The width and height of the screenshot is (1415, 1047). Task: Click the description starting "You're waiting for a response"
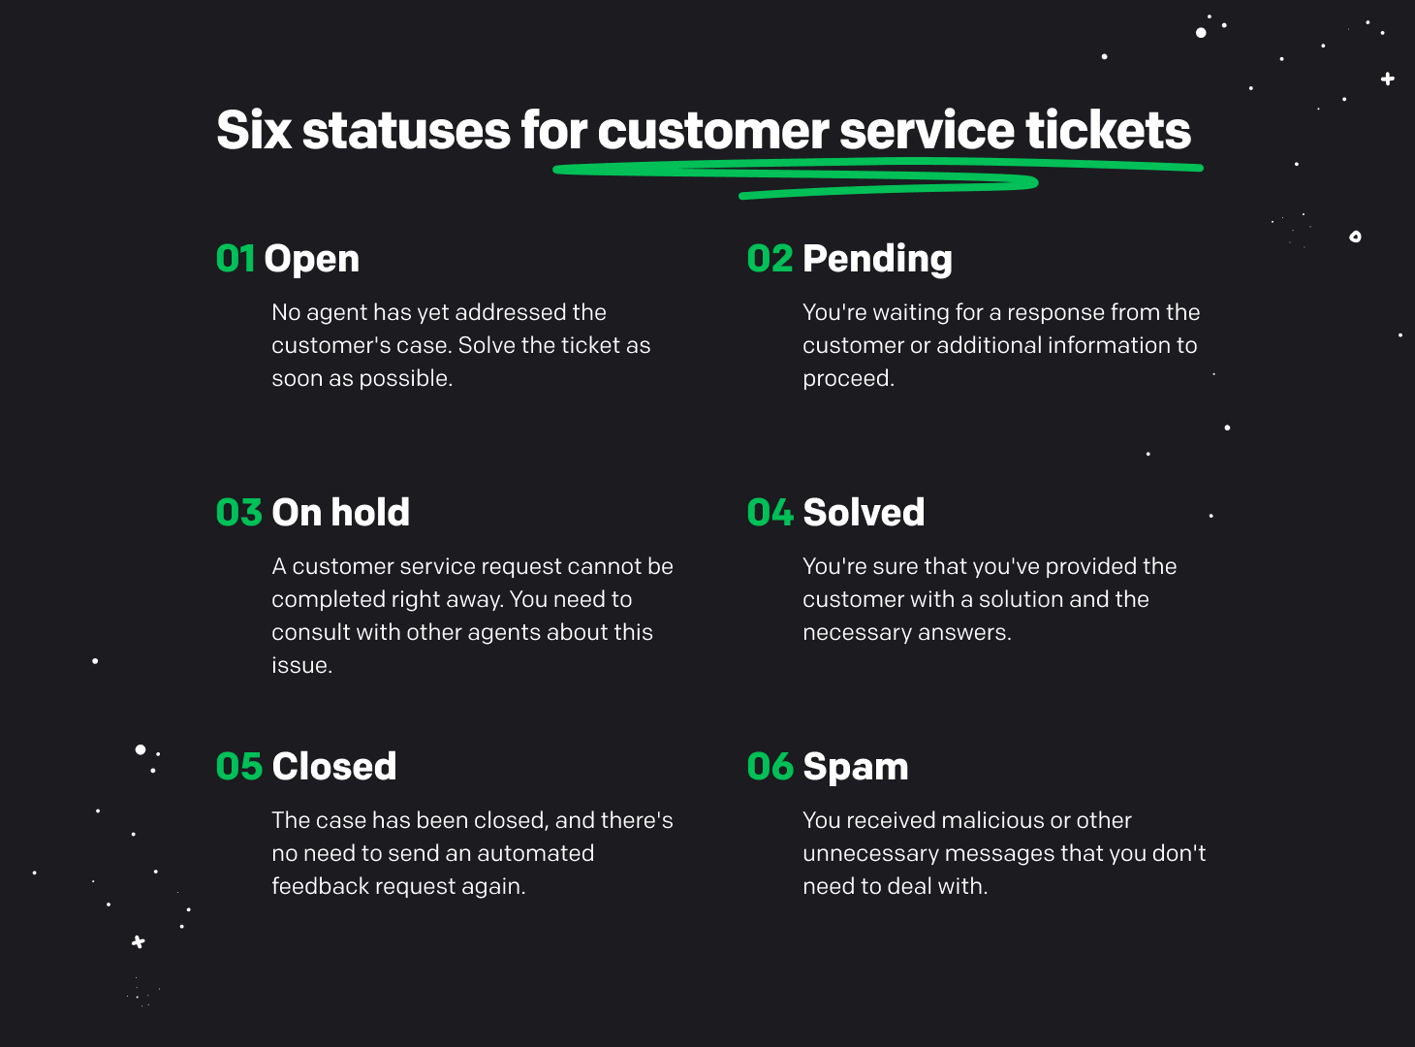1000,345
